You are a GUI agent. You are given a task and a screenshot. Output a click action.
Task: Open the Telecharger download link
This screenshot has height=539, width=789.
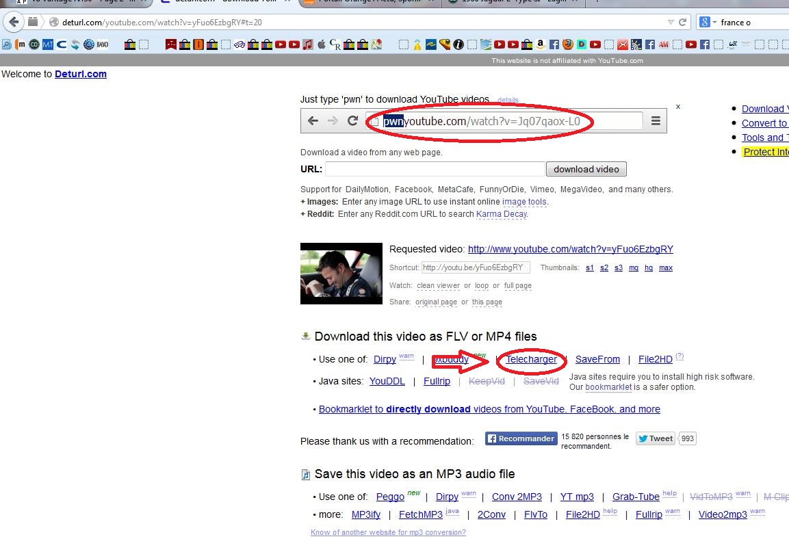532,359
